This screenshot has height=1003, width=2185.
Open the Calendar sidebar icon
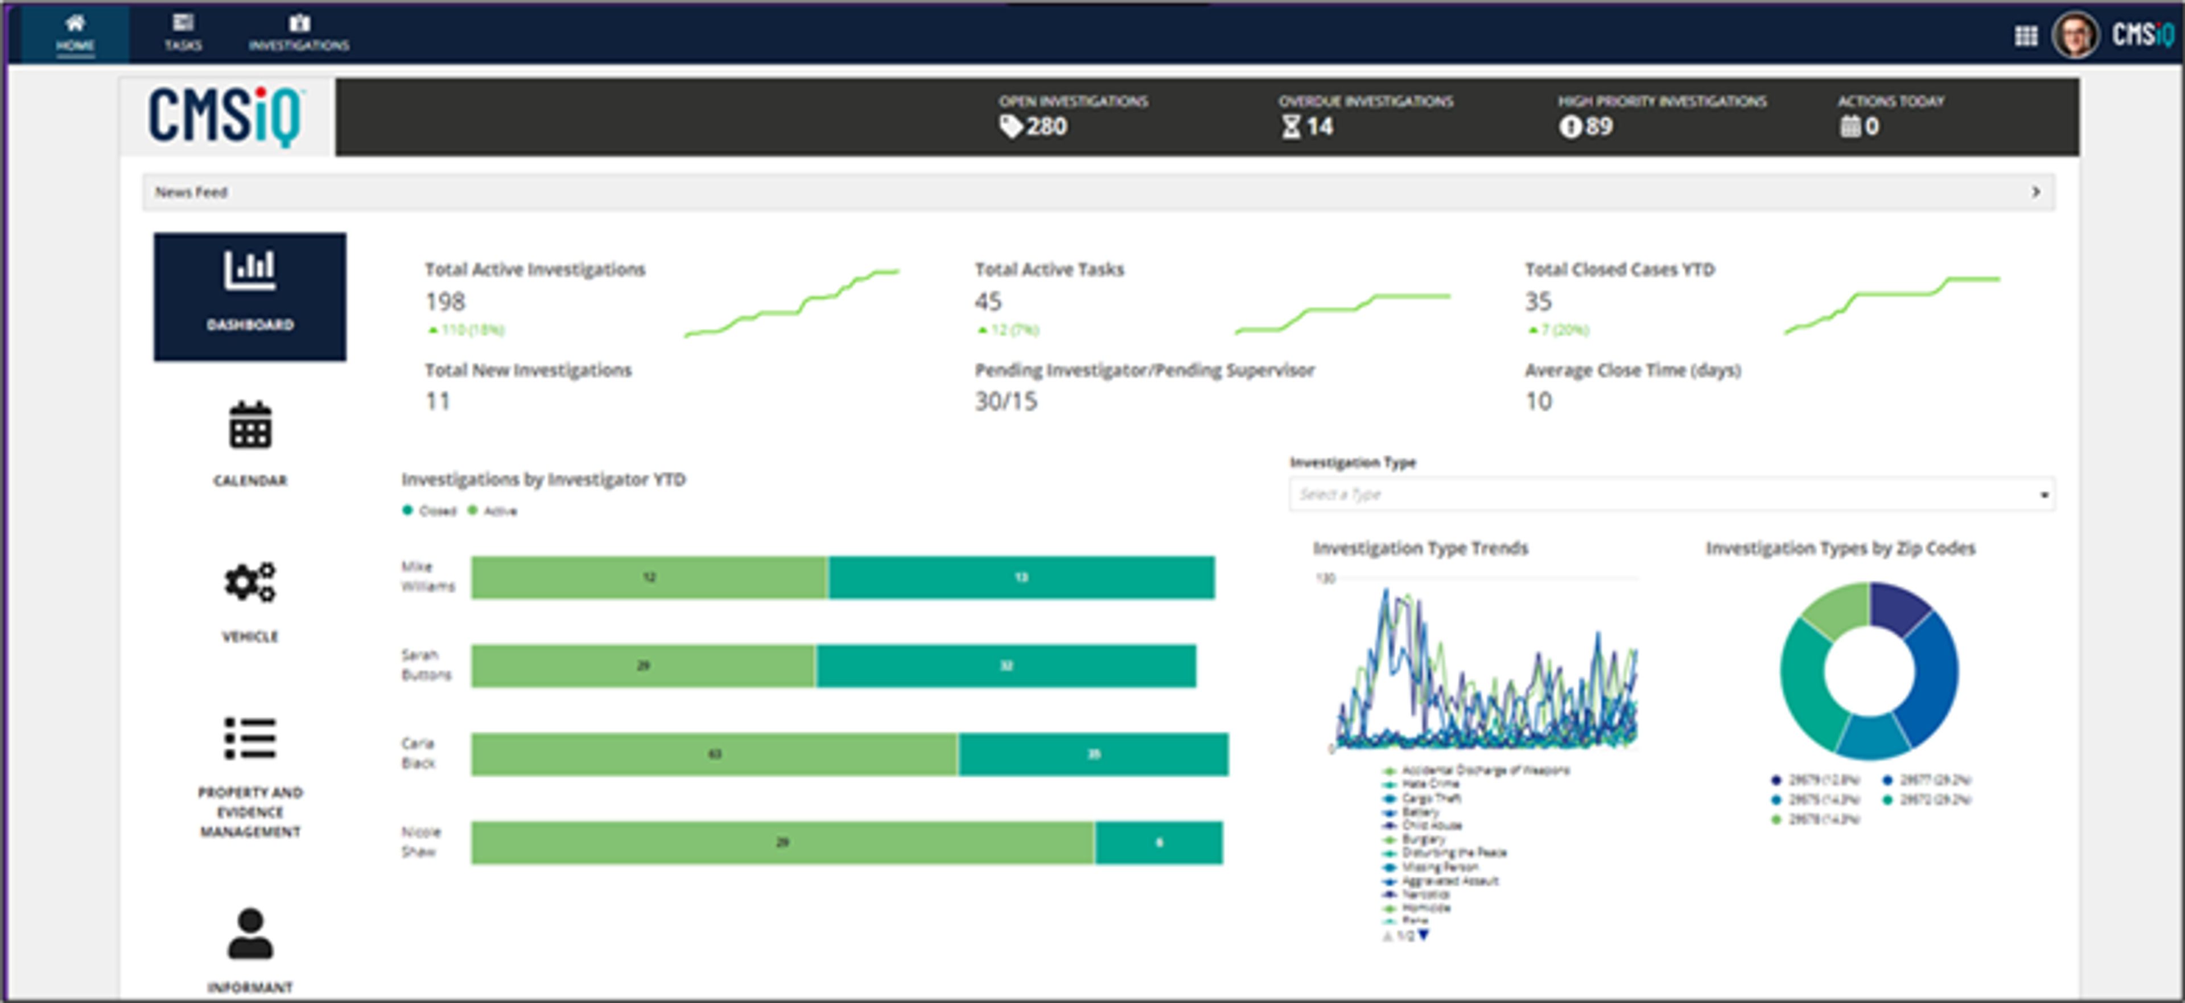(249, 425)
